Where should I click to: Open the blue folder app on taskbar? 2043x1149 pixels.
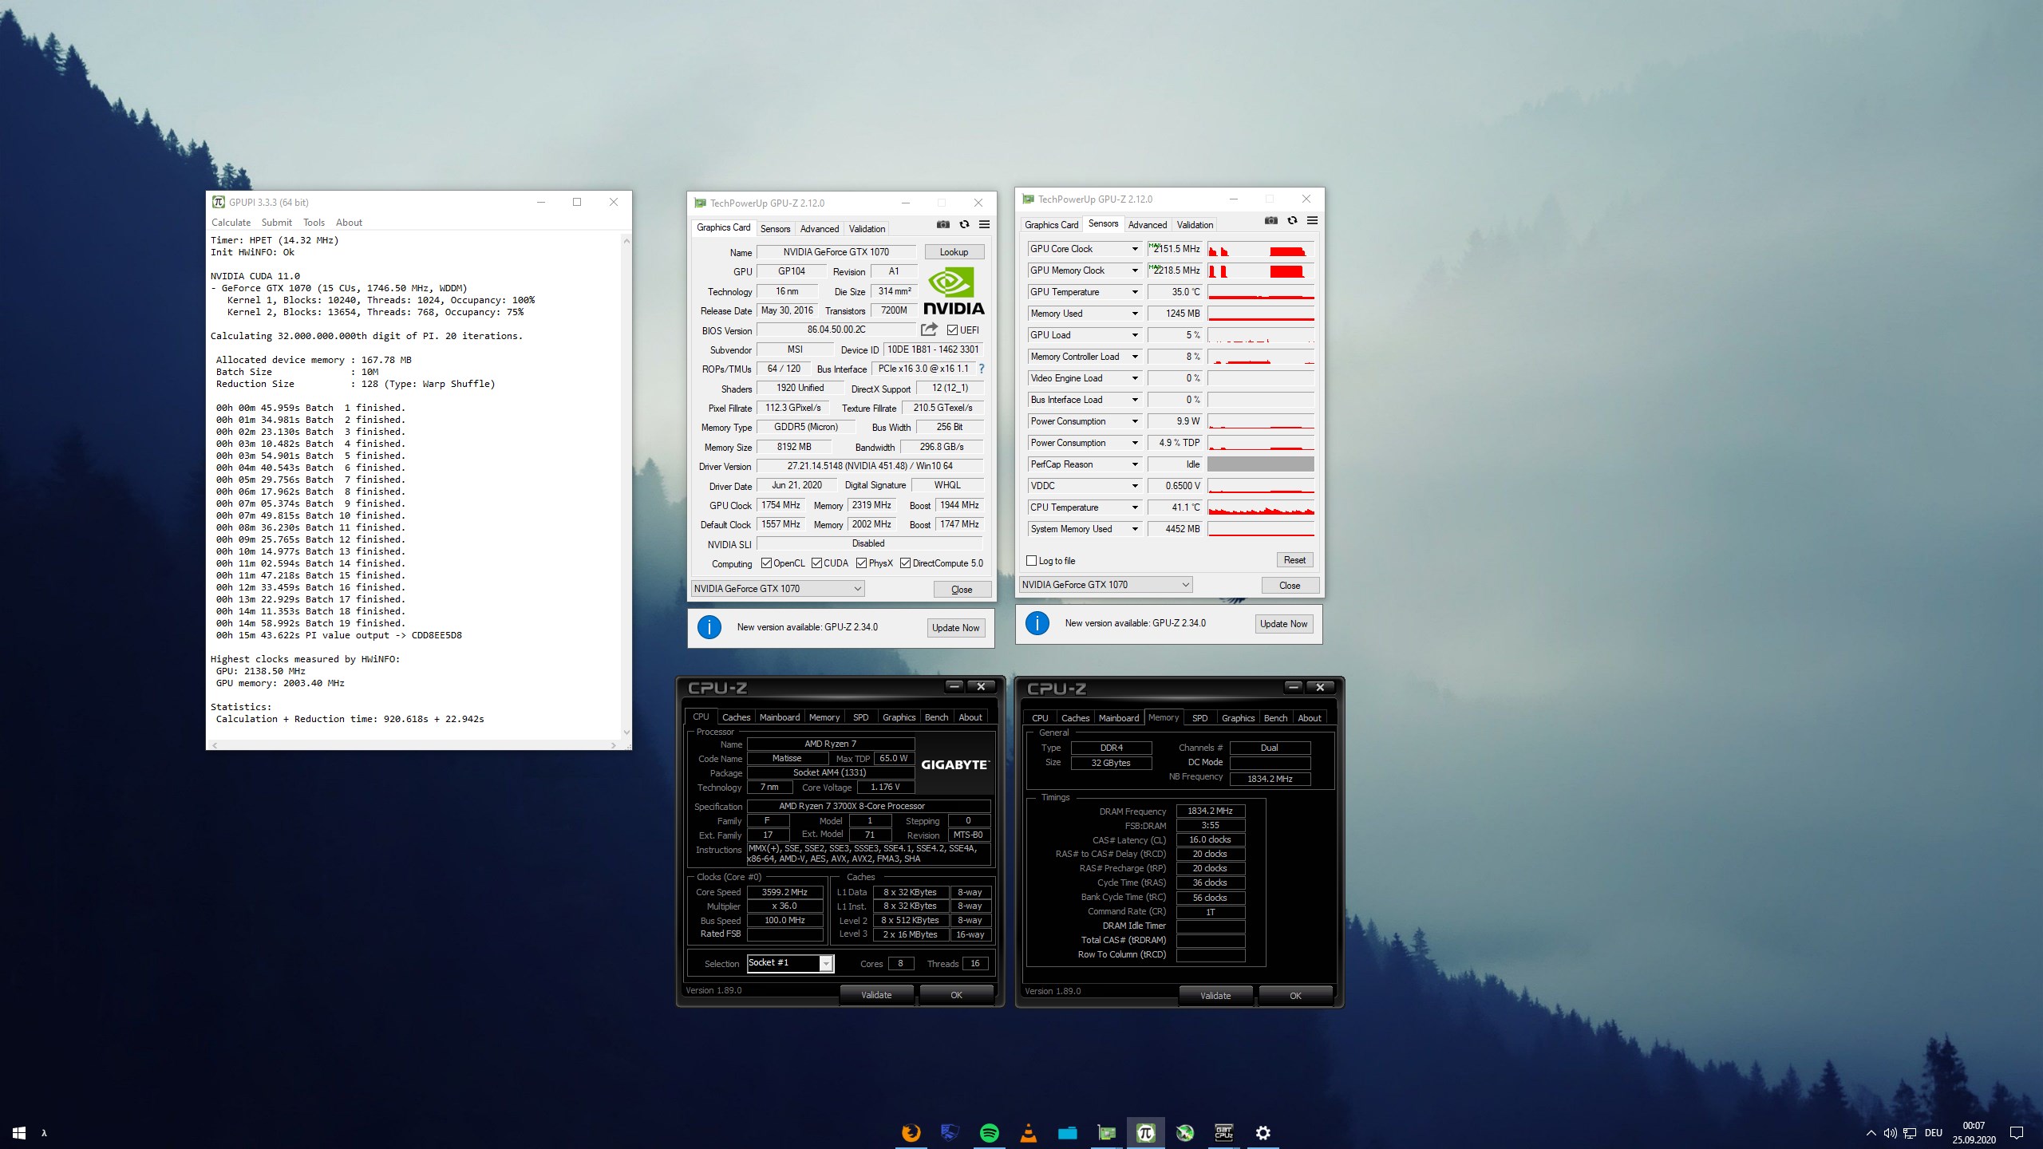(x=1068, y=1132)
